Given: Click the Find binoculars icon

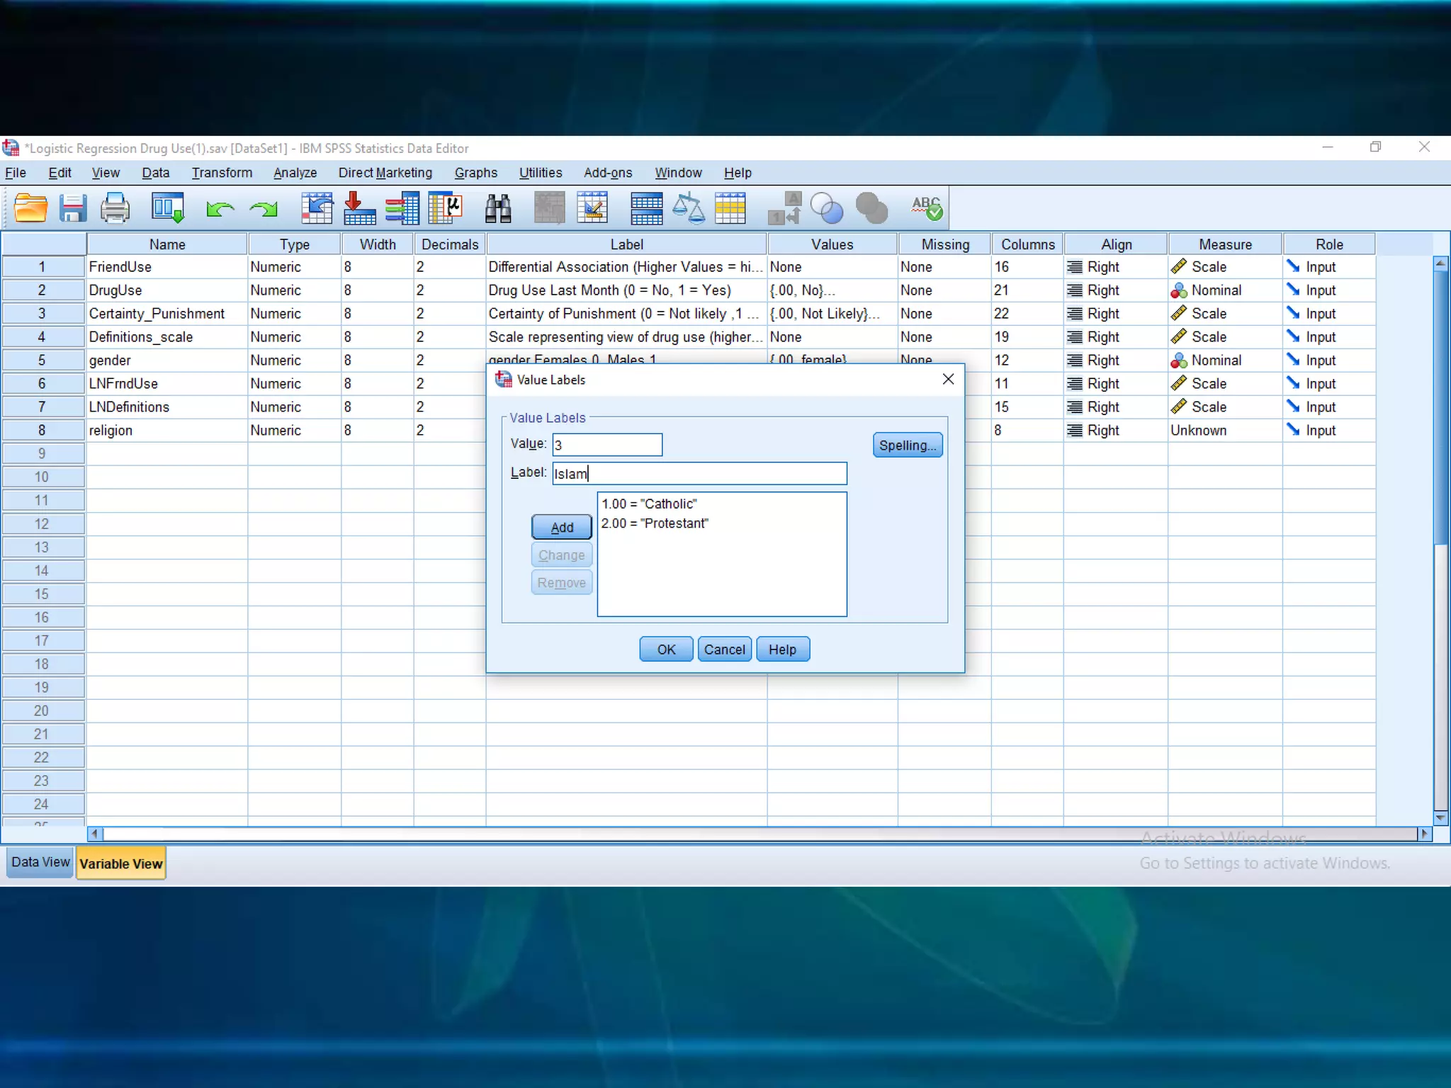Looking at the screenshot, I should pyautogui.click(x=498, y=208).
